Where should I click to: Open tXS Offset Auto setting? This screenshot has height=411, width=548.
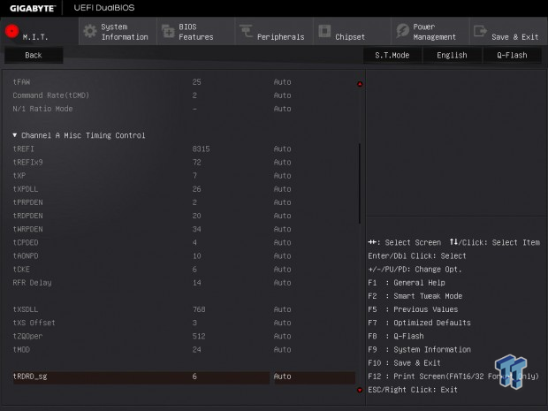pos(282,323)
